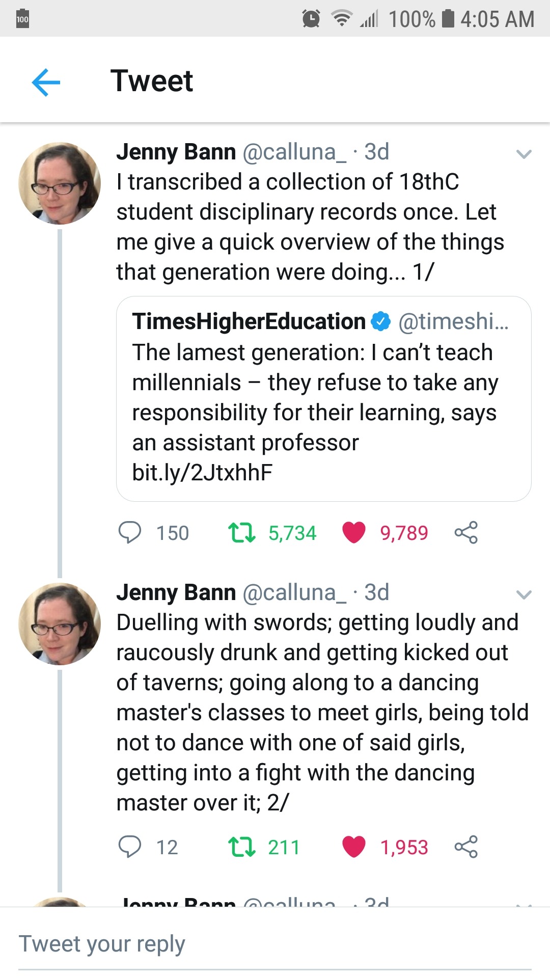
Task: Undo retweet on tweet with 211 retweets
Action: (x=241, y=847)
